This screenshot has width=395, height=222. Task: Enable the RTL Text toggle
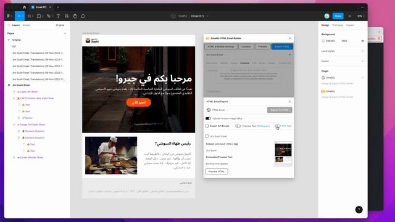tap(278, 126)
